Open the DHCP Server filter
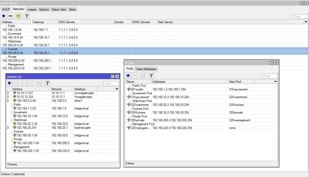 click(x=27, y=16)
